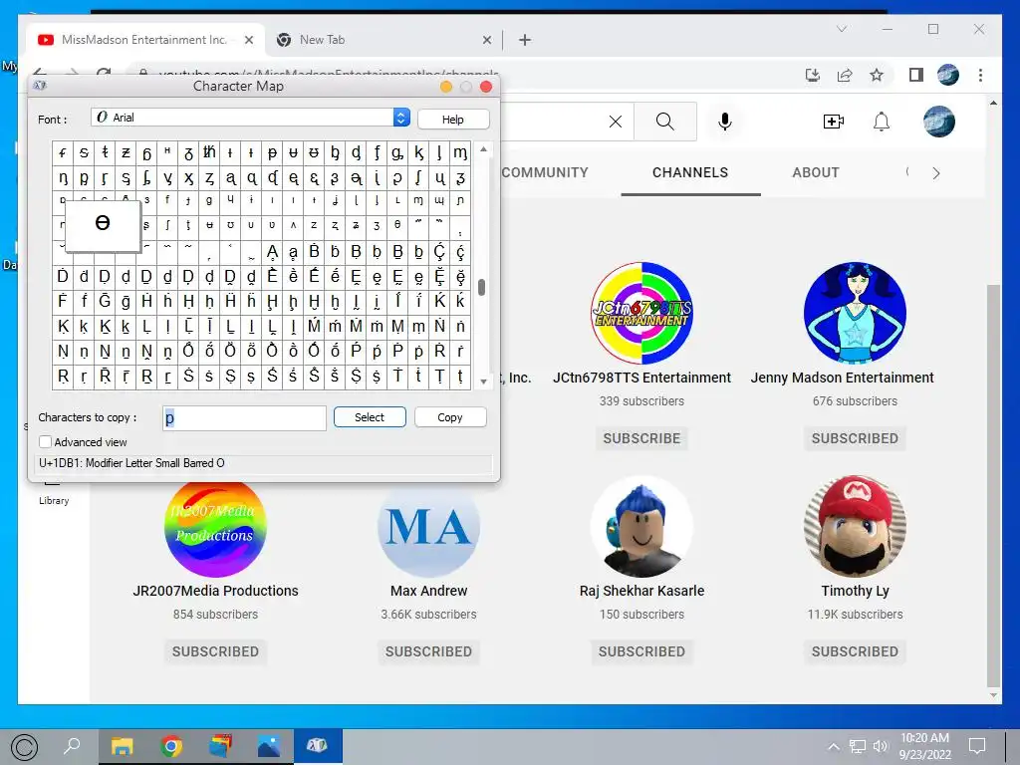Open the Jenny Madson Entertainment avatar
Image resolution: width=1020 pixels, height=765 pixels.
pos(855,313)
